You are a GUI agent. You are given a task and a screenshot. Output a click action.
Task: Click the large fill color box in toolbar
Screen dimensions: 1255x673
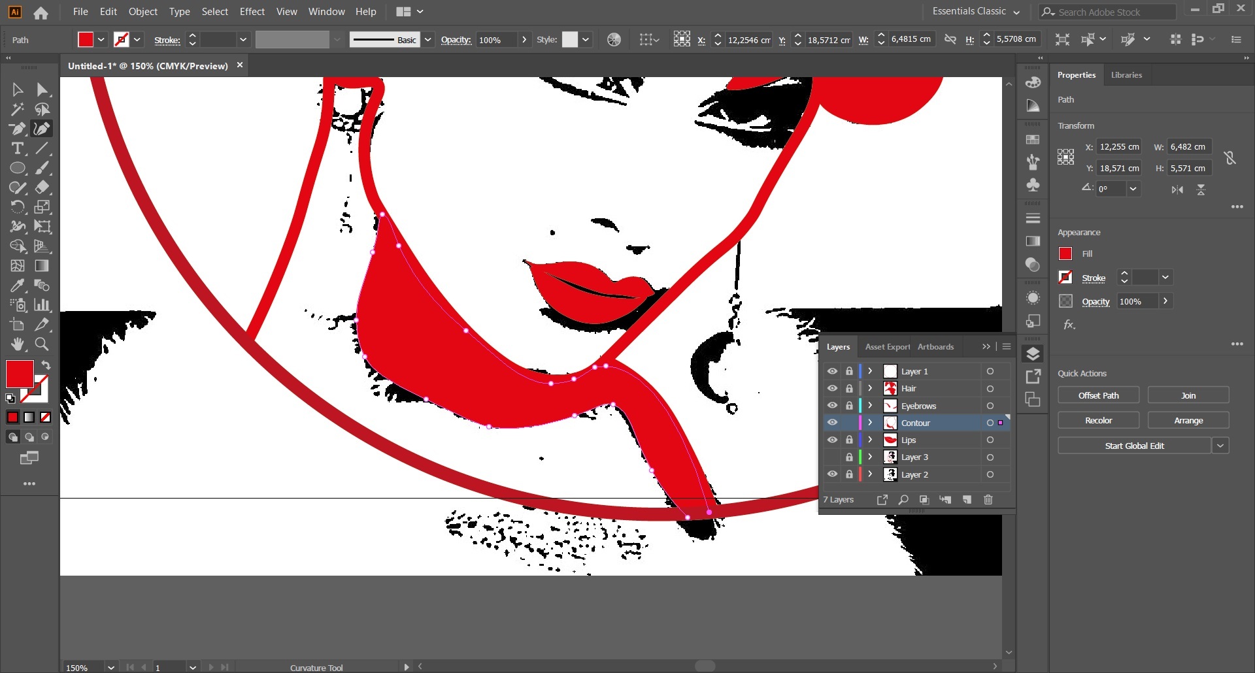click(x=20, y=374)
